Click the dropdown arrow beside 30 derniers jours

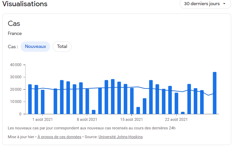click(224, 4)
